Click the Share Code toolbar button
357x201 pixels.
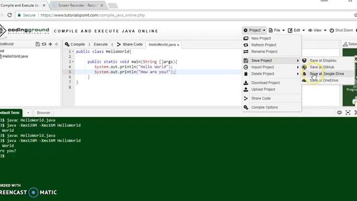[x=130, y=44]
